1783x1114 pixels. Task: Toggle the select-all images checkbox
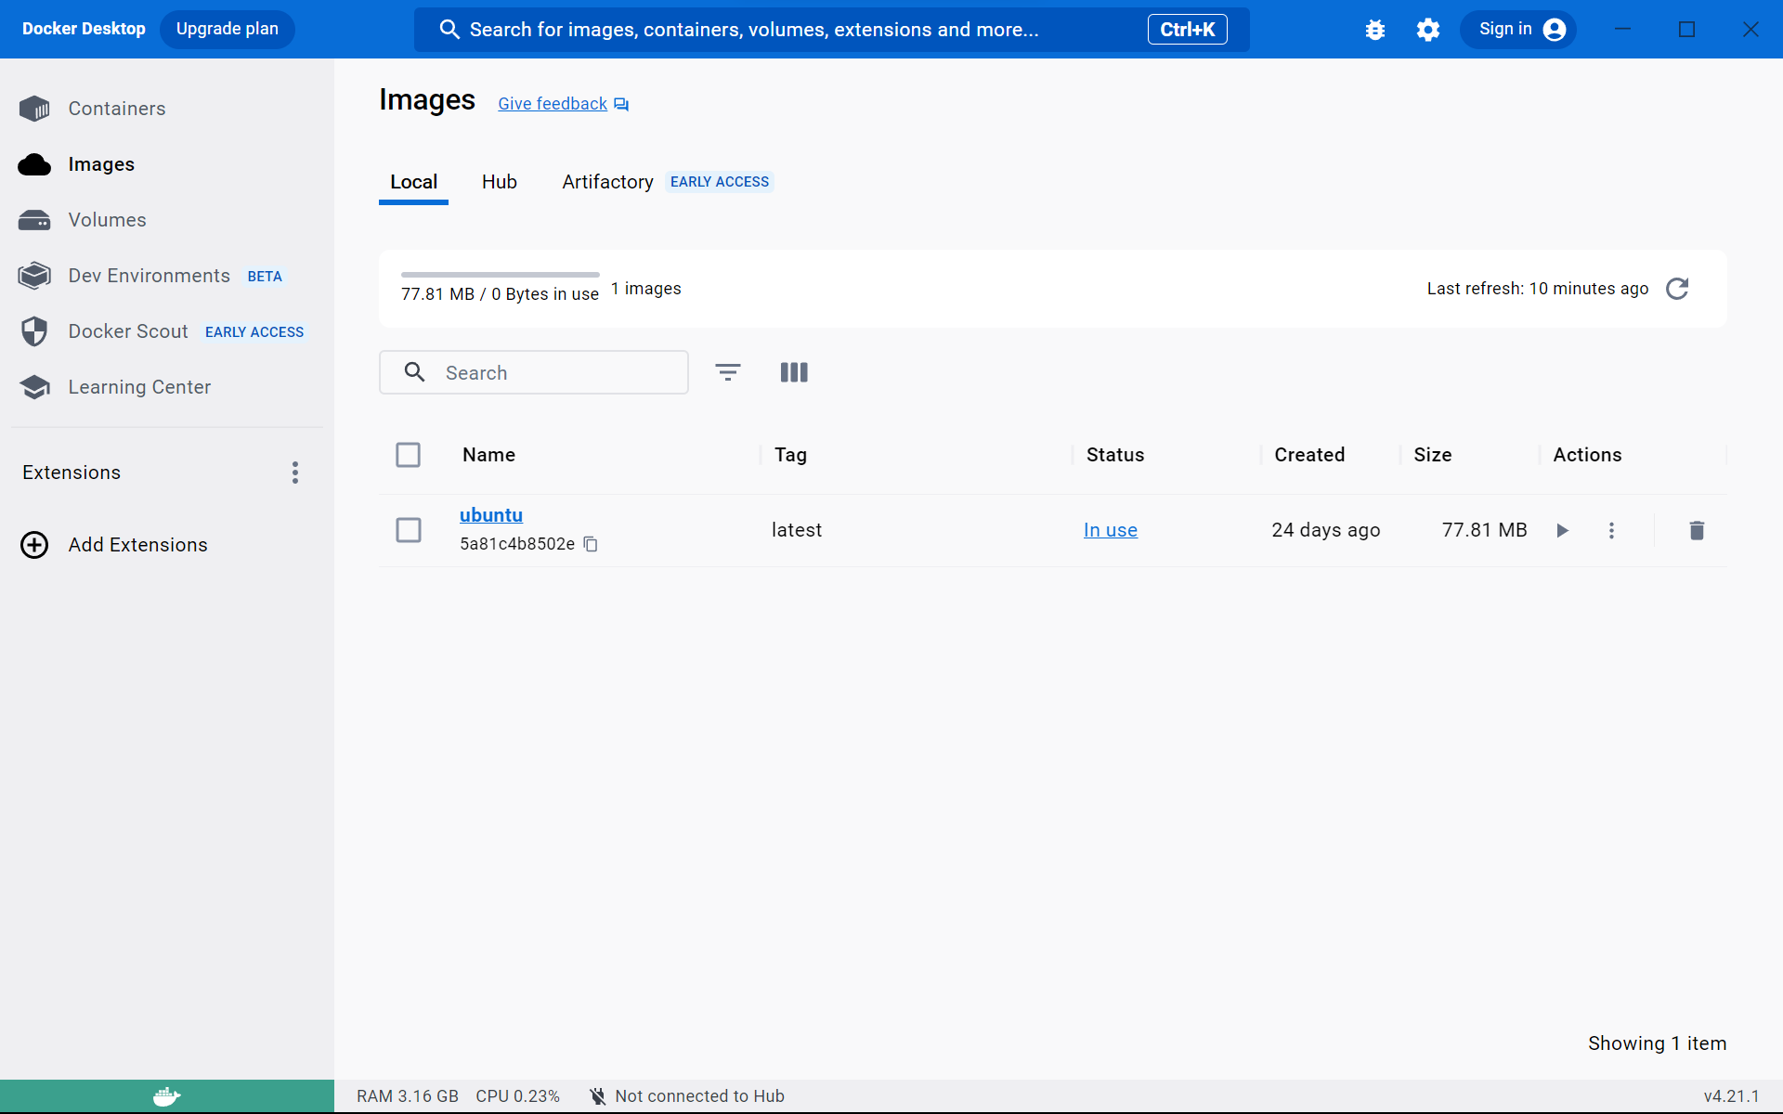click(409, 455)
